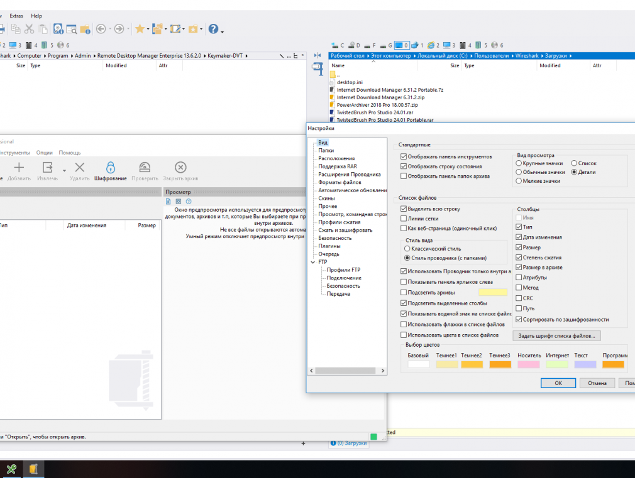Open the Помощь menu in PowerArchiver
The image size is (635, 478).
[70, 153]
